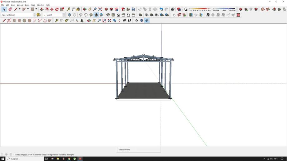Toggle X-Ray face style
This screenshot has height=161, width=287.
(x=70, y=15)
